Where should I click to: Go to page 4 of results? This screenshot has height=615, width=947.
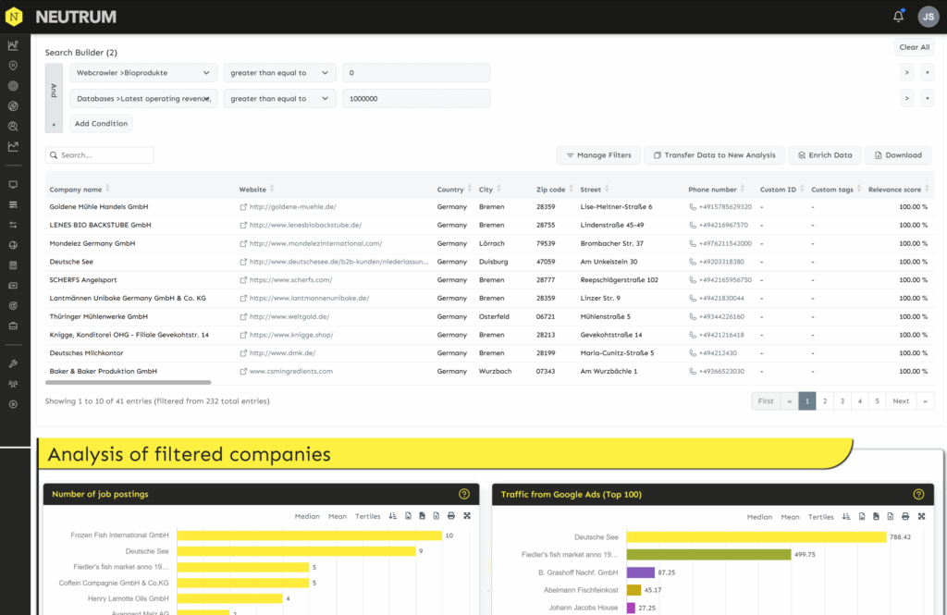point(859,401)
